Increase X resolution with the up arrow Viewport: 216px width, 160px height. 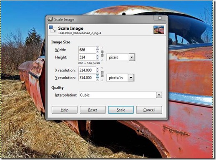98,69
